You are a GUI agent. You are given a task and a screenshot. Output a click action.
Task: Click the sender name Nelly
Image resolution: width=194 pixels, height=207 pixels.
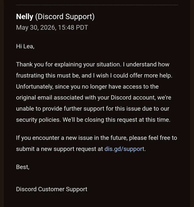[25, 17]
